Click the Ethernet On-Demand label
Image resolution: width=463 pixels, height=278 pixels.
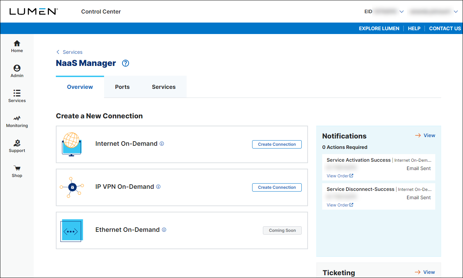127,230
